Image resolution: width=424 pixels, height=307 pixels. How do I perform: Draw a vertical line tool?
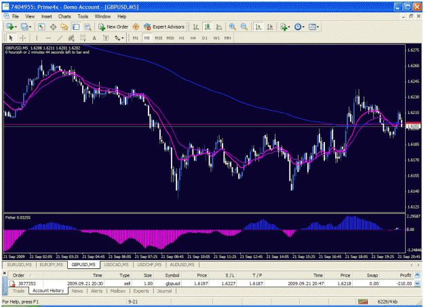point(37,38)
